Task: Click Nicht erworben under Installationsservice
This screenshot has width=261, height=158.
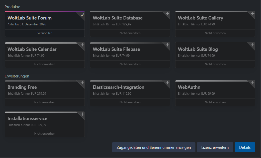Action: click(x=45, y=134)
